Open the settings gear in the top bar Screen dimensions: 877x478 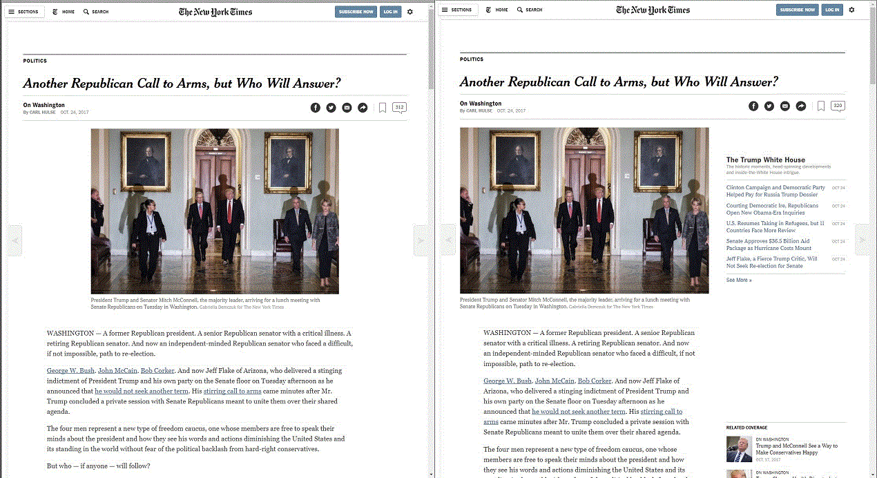tap(410, 11)
